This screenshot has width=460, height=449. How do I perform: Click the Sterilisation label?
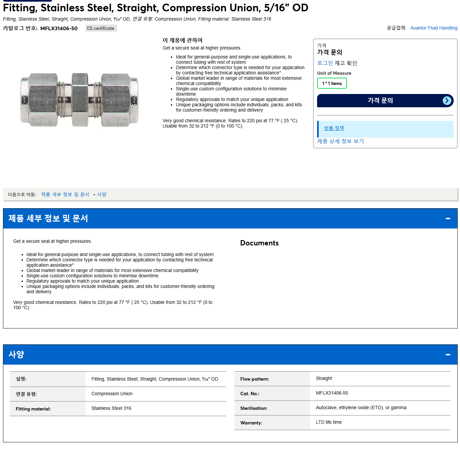point(254,408)
